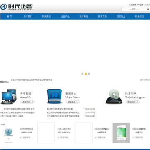Open the 企业产品 navigation menu
150x150 pixels.
(x=65, y=16)
